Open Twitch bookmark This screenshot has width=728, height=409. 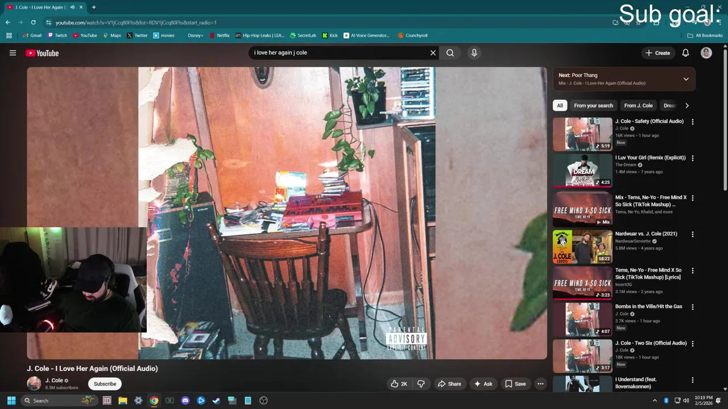click(57, 35)
